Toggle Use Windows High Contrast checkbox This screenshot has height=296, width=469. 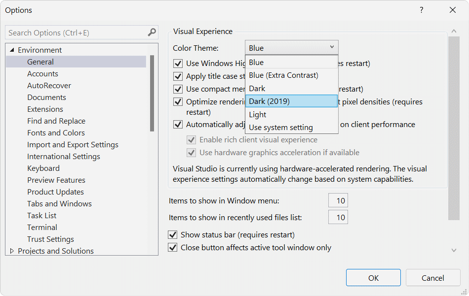coord(178,64)
